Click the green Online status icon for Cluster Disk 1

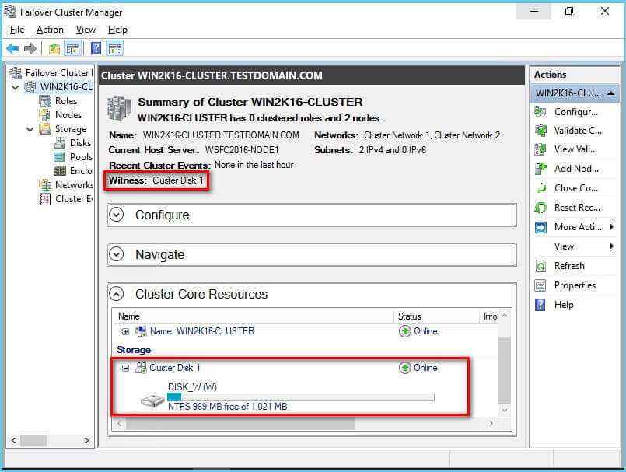405,368
